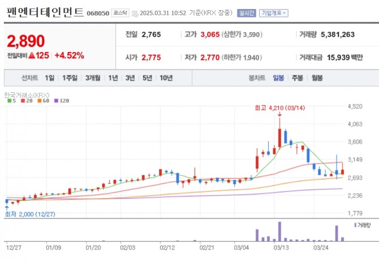379x261 pixels.
Task: Show the 5년 line chart
Action: point(147,78)
